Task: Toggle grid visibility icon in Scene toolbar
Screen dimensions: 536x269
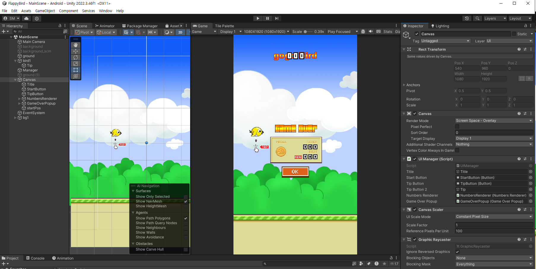Action: click(x=126, y=32)
